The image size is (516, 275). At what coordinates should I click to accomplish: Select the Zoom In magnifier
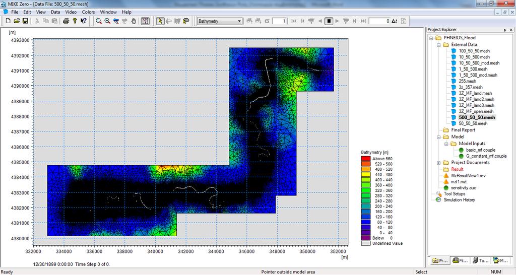pos(98,21)
